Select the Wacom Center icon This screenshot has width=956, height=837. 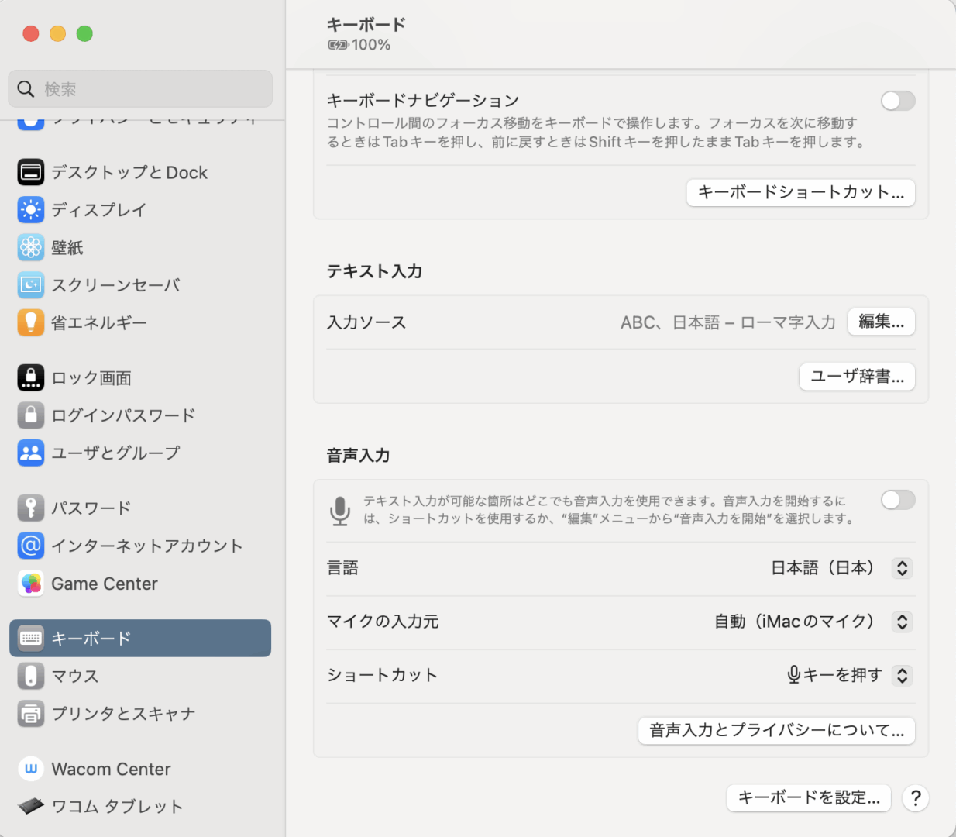click(x=31, y=769)
